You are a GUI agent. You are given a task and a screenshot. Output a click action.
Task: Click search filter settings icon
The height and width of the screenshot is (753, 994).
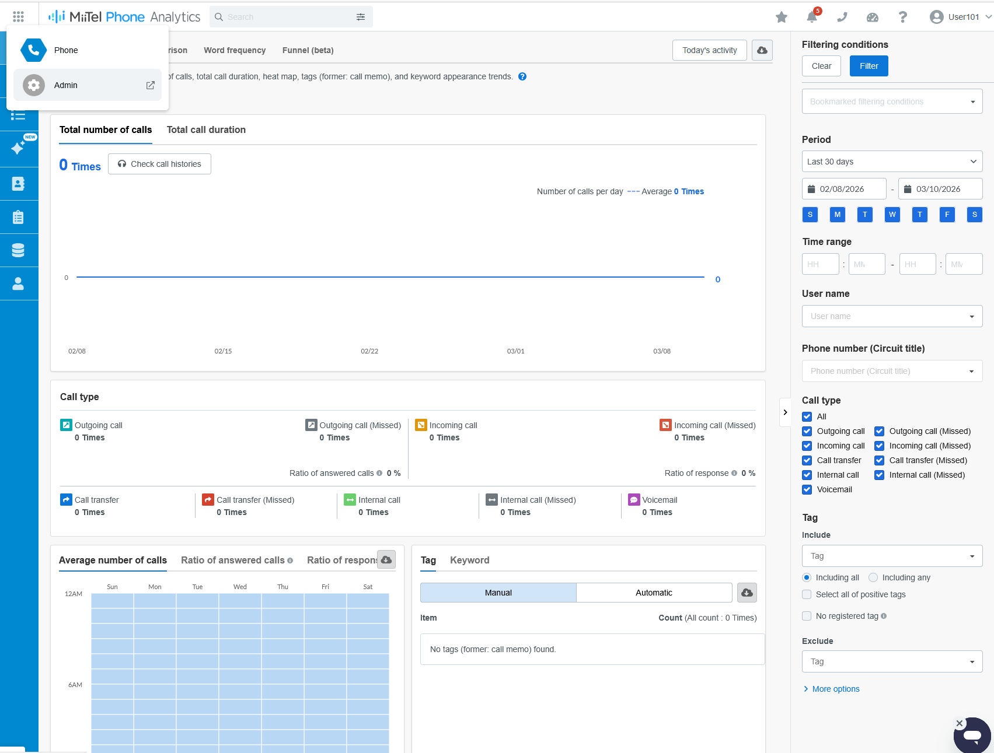coord(361,17)
